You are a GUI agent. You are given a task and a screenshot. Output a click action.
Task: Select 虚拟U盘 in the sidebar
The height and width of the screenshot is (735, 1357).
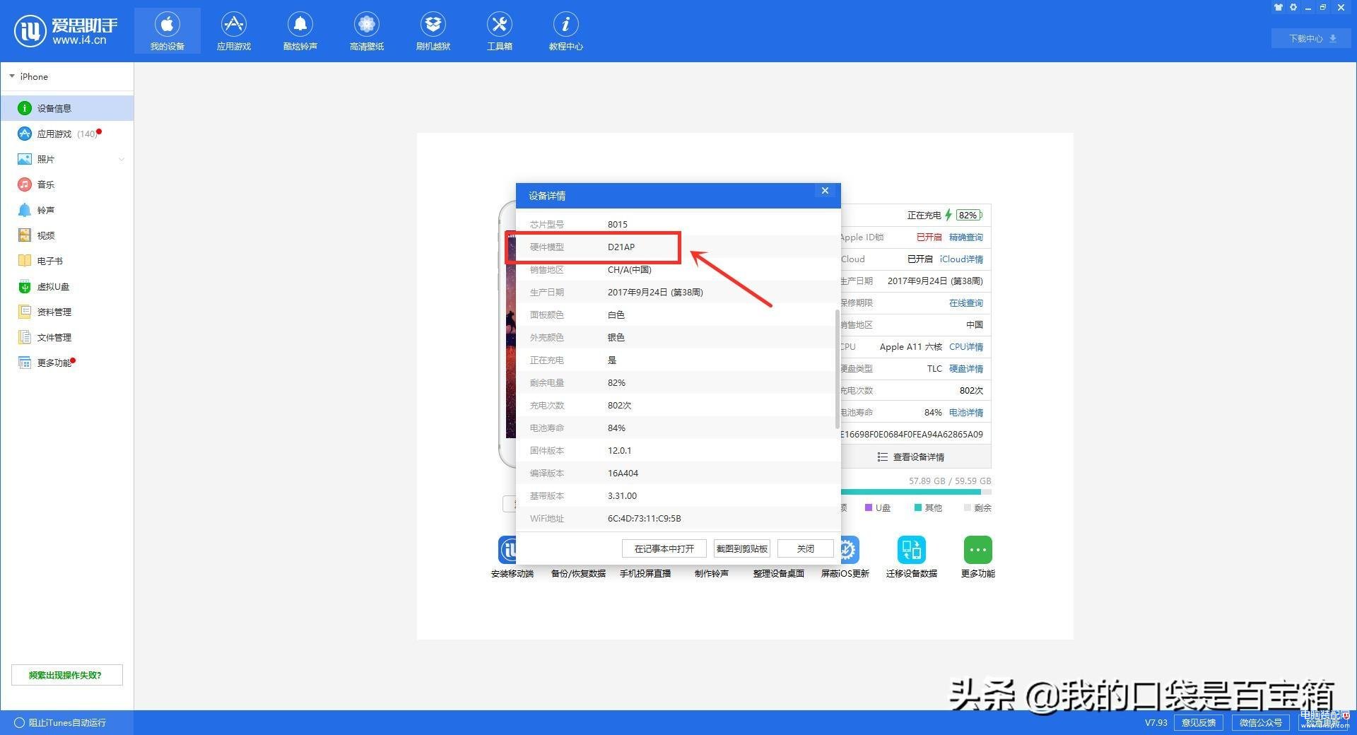(x=67, y=286)
